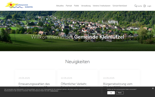The width and height of the screenshot is (155, 97).
Task: Open the Datenschutz link in banner
Action: pyautogui.click(x=54, y=91)
